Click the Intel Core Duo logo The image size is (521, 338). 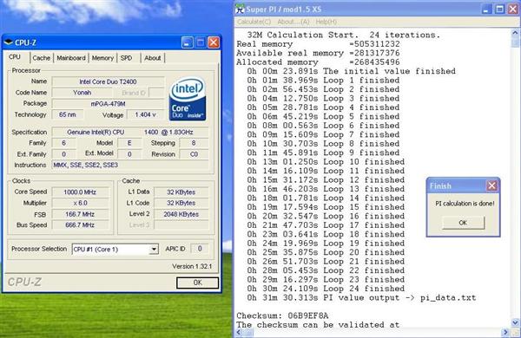[x=188, y=99]
